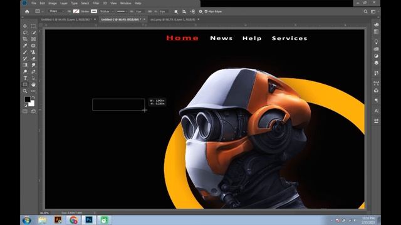Click the stroke width field

105,11
